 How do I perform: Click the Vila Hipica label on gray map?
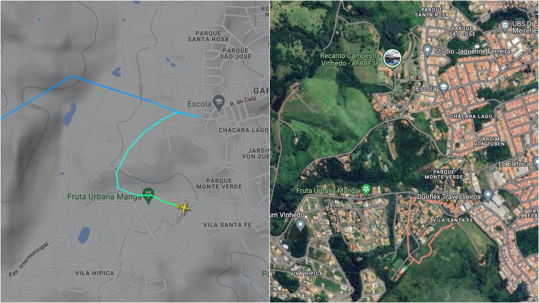pyautogui.click(x=95, y=273)
